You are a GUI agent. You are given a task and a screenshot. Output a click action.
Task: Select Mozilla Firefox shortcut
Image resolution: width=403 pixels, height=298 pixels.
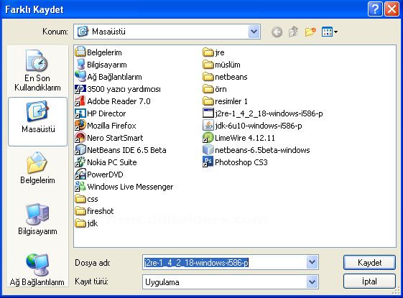click(106, 126)
